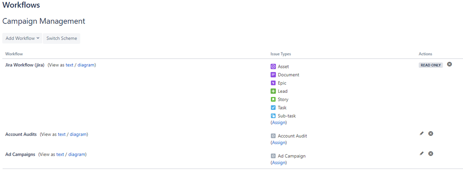Click the Lead issue type label
The image size is (463, 175).
tap(283, 91)
